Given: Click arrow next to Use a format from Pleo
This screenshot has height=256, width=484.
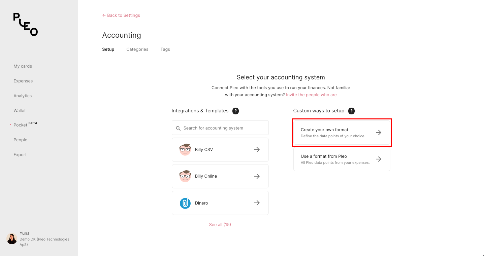Looking at the screenshot, I should coord(379,159).
